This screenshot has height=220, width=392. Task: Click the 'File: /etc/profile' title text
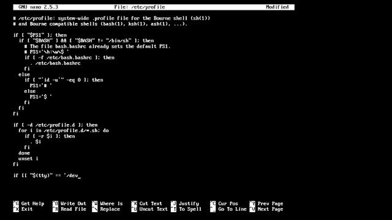pos(140,7)
